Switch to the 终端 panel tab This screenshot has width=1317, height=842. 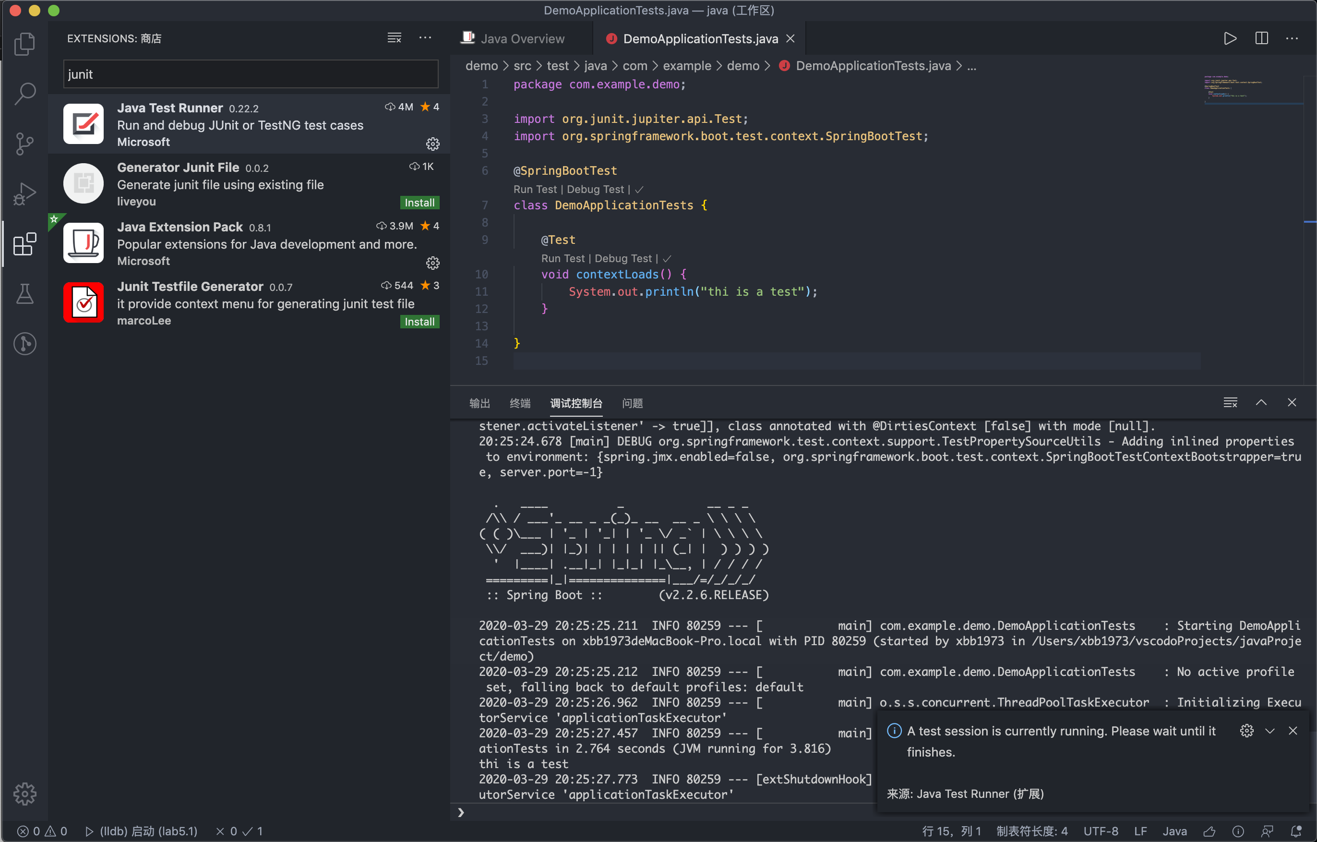[x=520, y=403]
